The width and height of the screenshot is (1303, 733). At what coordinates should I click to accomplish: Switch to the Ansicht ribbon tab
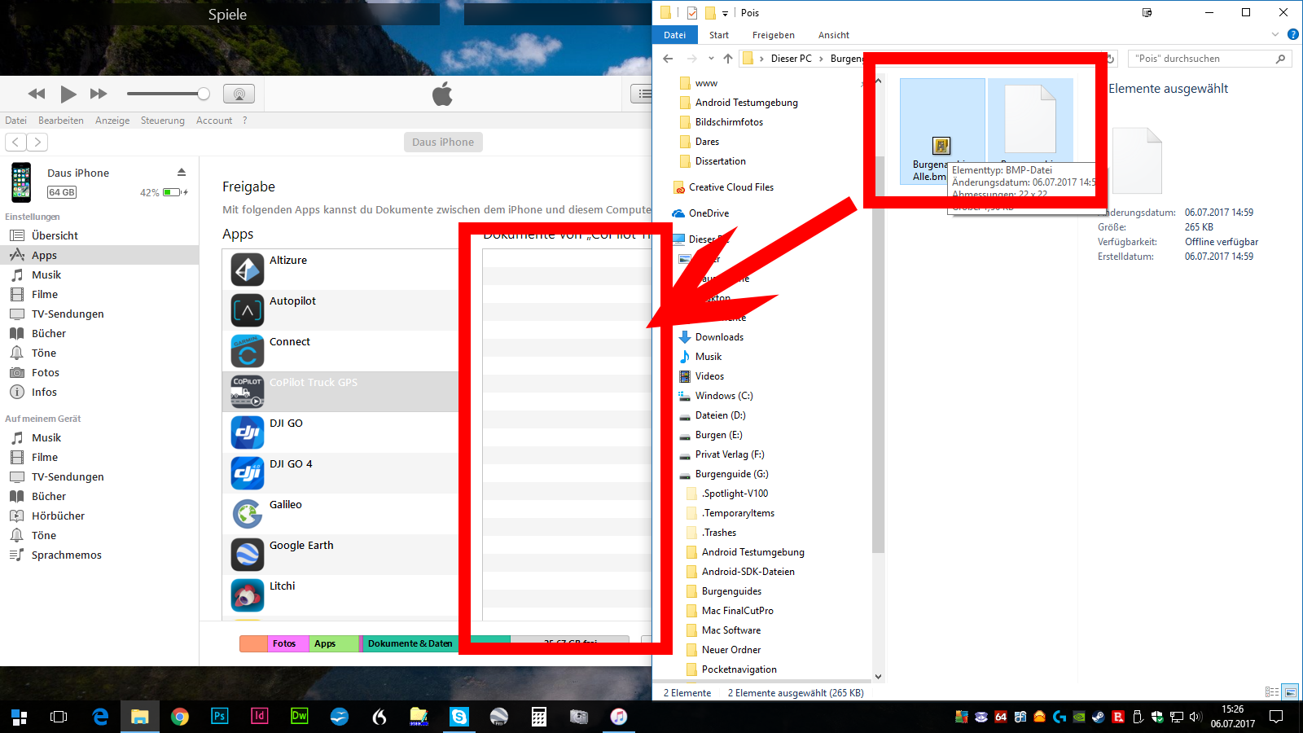pyautogui.click(x=833, y=35)
